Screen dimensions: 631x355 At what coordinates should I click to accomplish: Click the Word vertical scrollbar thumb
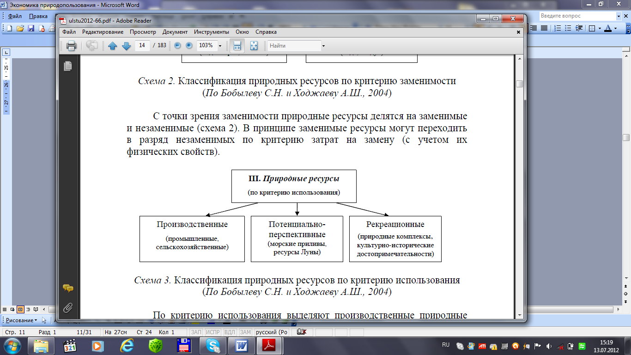(626, 138)
